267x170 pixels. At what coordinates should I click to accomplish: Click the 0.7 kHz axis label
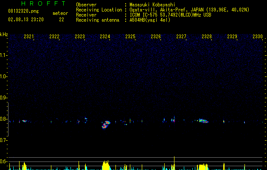click(3, 140)
